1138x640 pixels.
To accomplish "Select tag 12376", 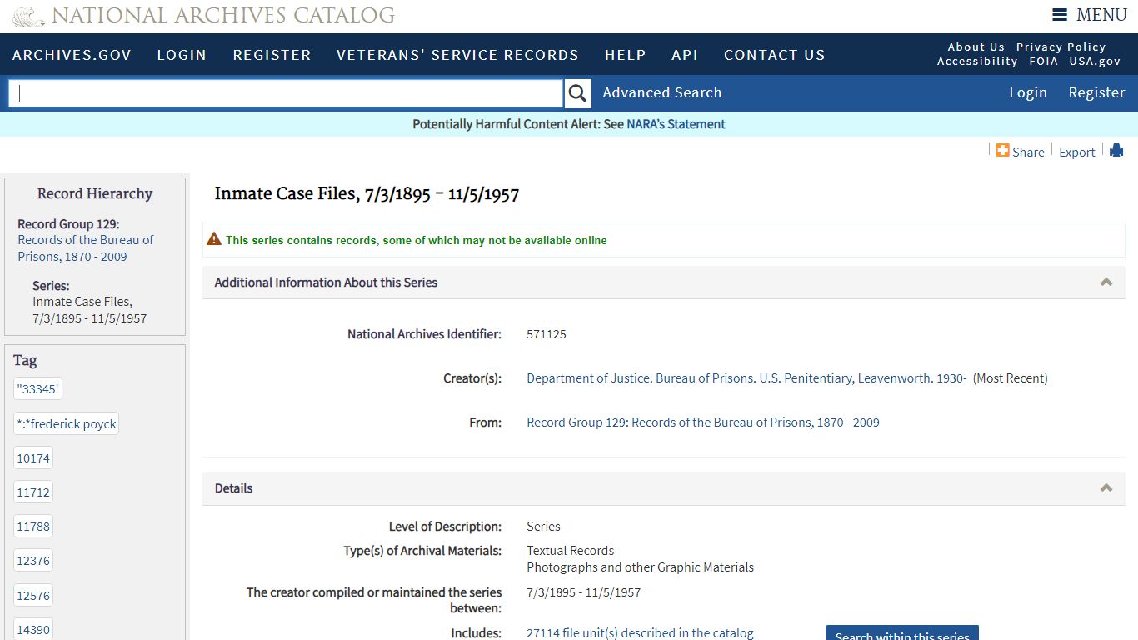I will point(33,561).
